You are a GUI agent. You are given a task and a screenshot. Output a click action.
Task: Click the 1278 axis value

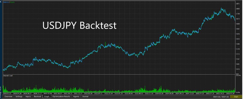tap(238, 49)
